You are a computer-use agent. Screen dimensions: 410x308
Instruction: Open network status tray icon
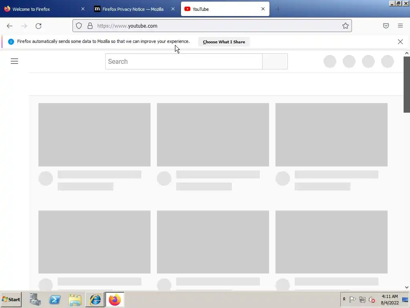click(362, 299)
